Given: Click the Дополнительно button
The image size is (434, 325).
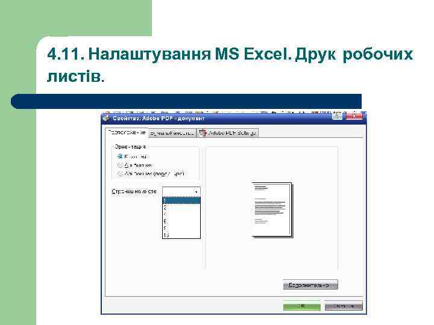Looking at the screenshot, I should tap(310, 285).
